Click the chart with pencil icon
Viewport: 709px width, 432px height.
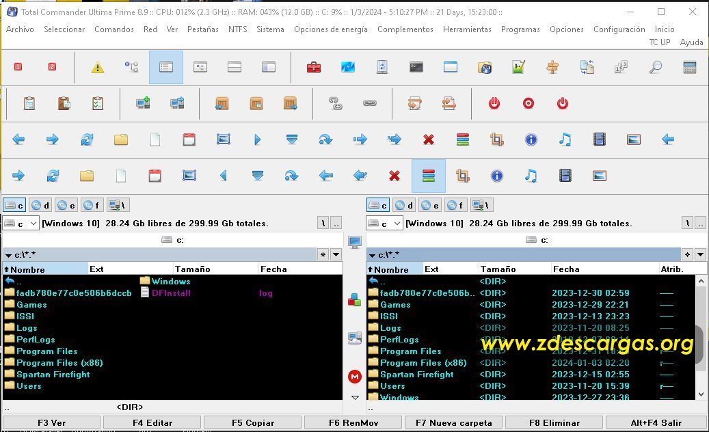pyautogui.click(x=519, y=68)
